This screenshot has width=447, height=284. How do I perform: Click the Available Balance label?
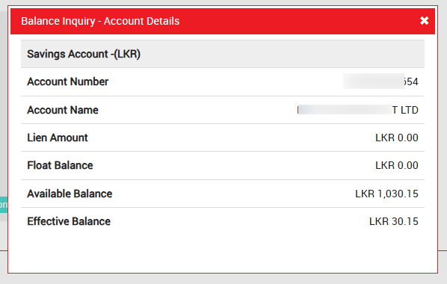(x=70, y=194)
